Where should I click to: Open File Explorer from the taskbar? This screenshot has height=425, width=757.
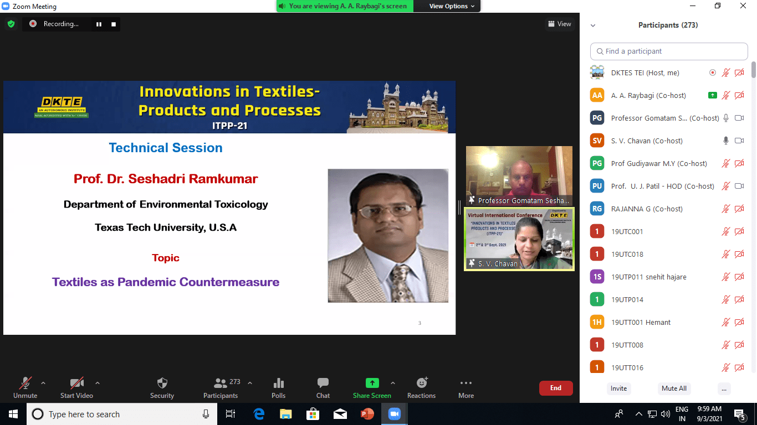coord(286,414)
